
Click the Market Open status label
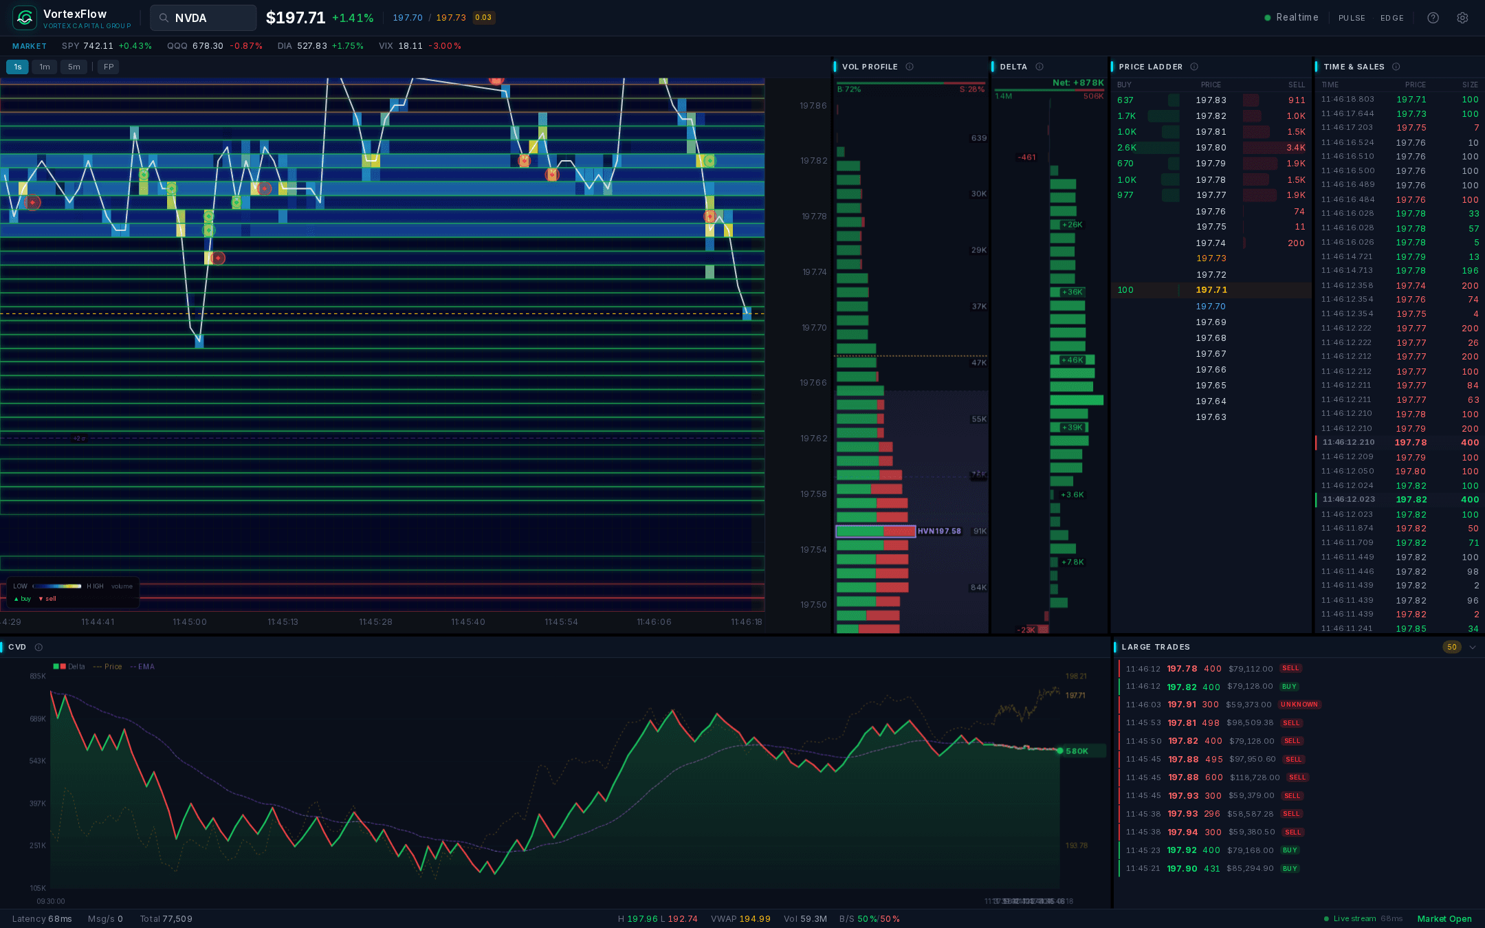pyautogui.click(x=1444, y=919)
